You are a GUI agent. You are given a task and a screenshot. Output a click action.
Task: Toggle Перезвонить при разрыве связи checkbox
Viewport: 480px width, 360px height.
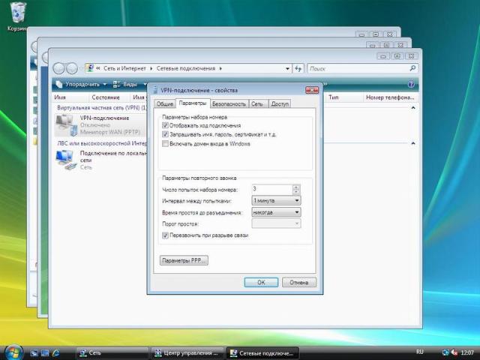pyautogui.click(x=165, y=235)
